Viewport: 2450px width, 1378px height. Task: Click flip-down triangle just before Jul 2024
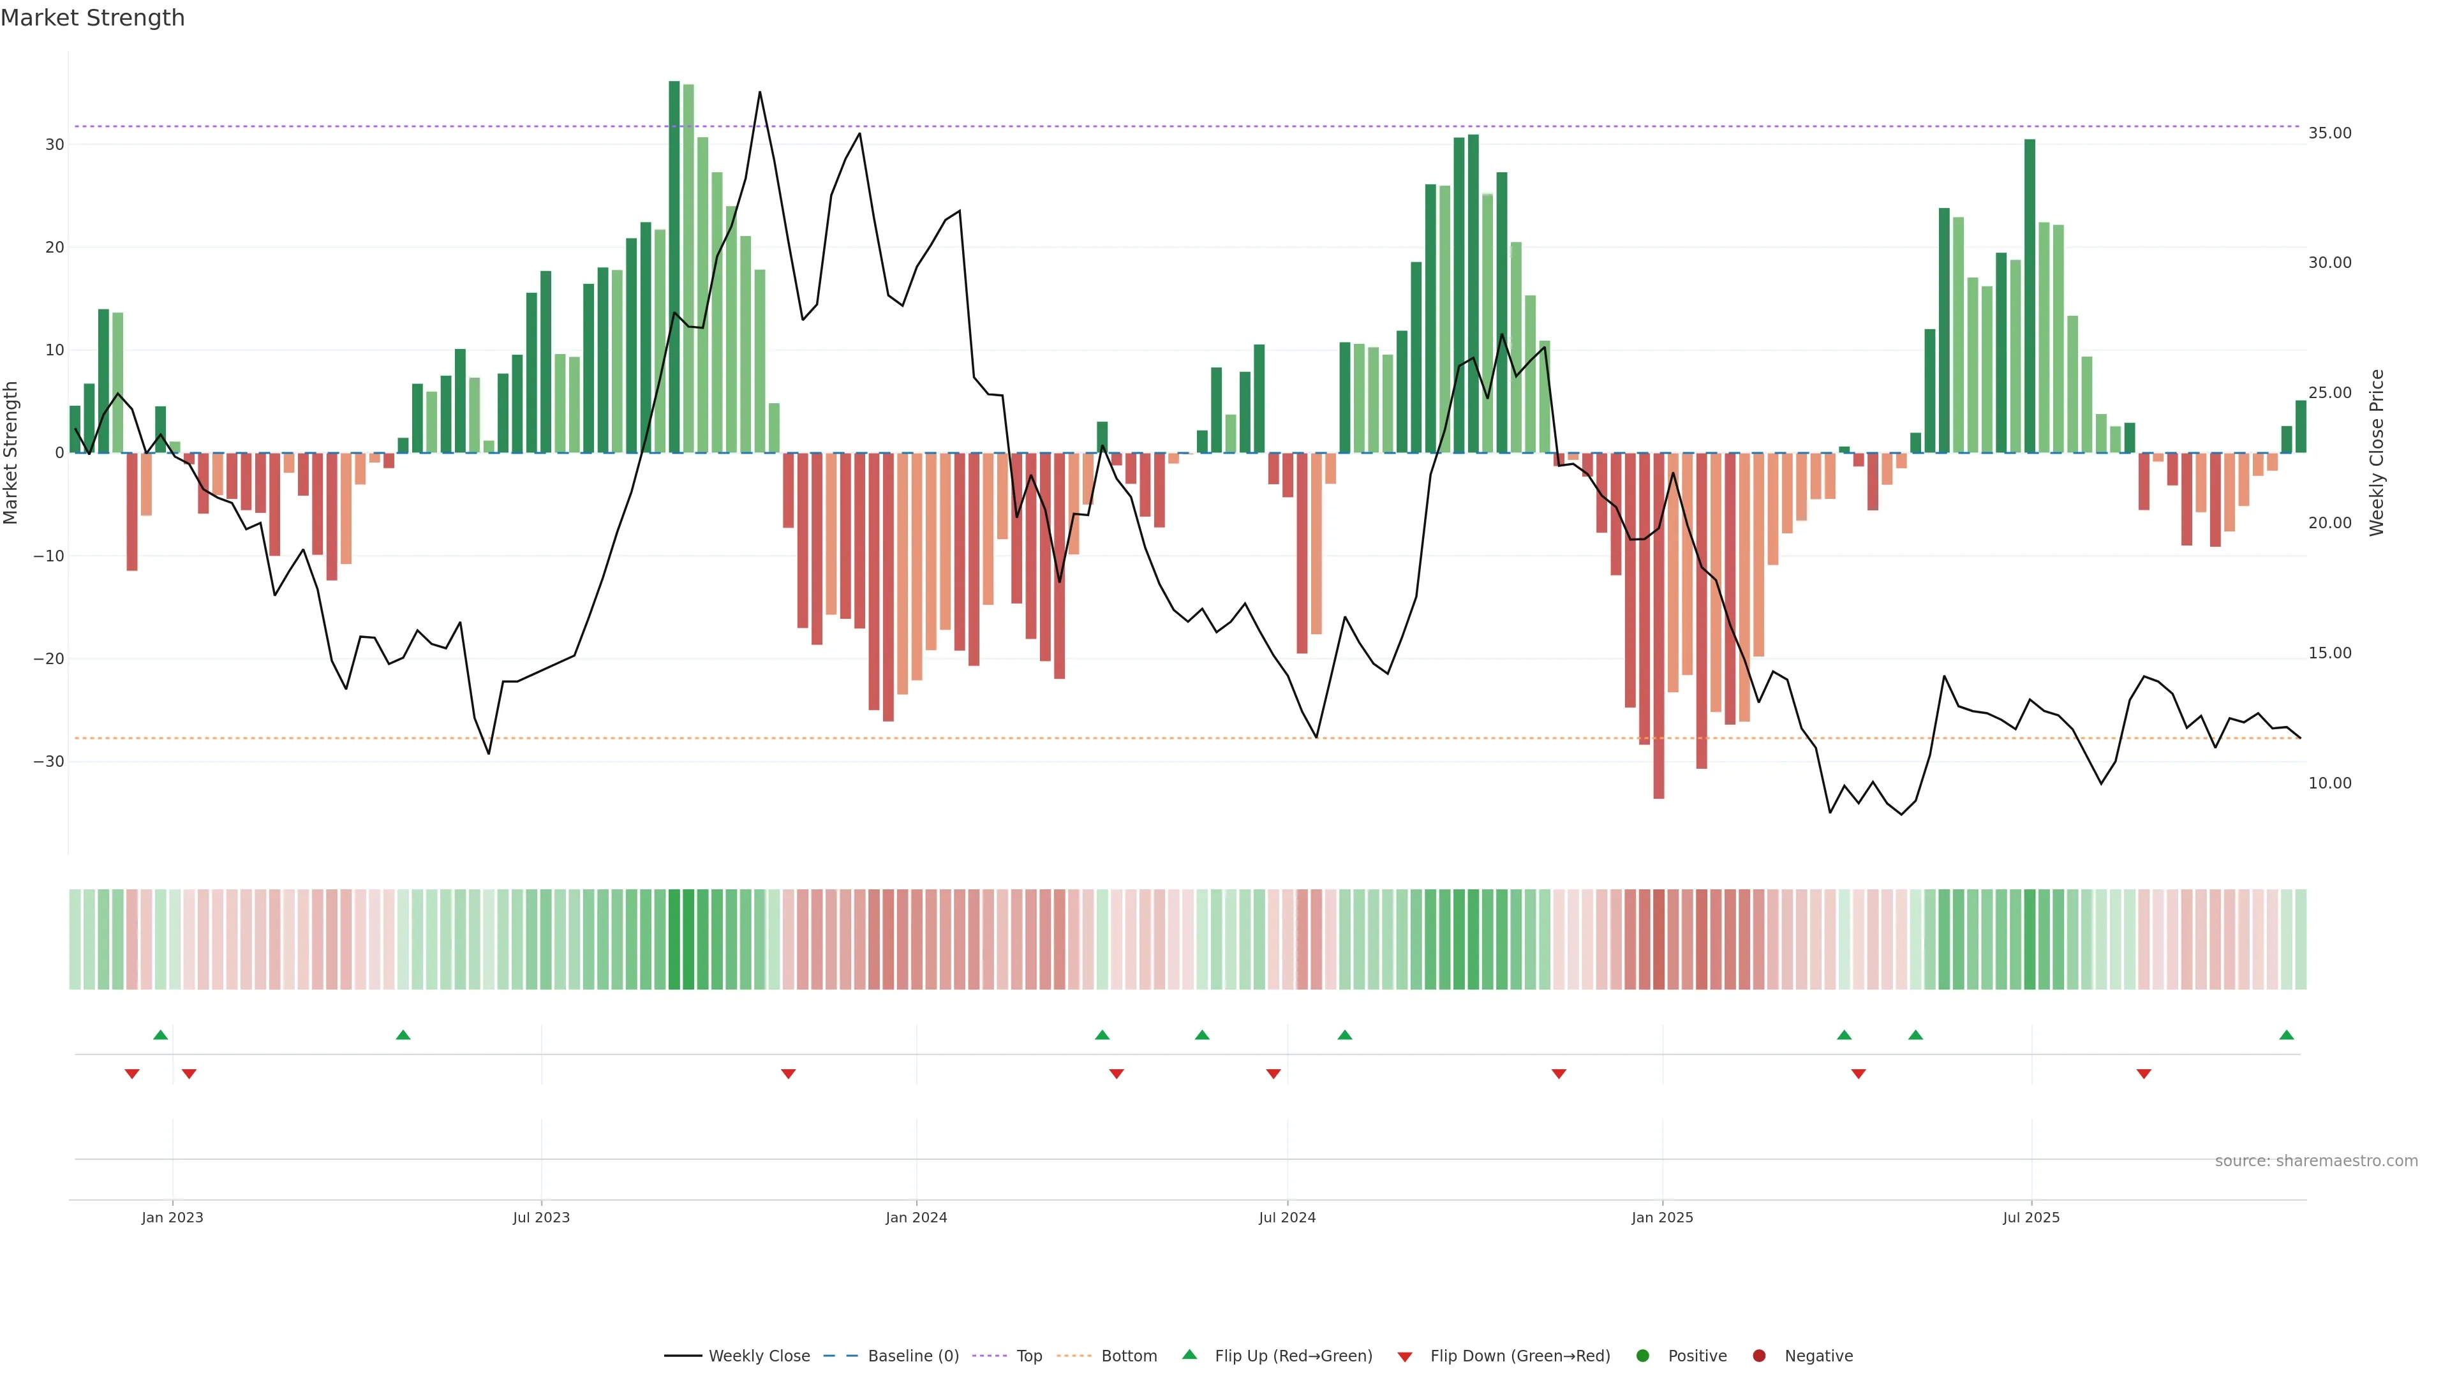pyautogui.click(x=1273, y=1074)
